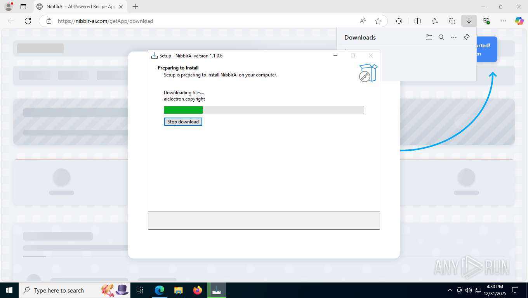
Task: Click the green download progress bar
Action: click(x=264, y=110)
